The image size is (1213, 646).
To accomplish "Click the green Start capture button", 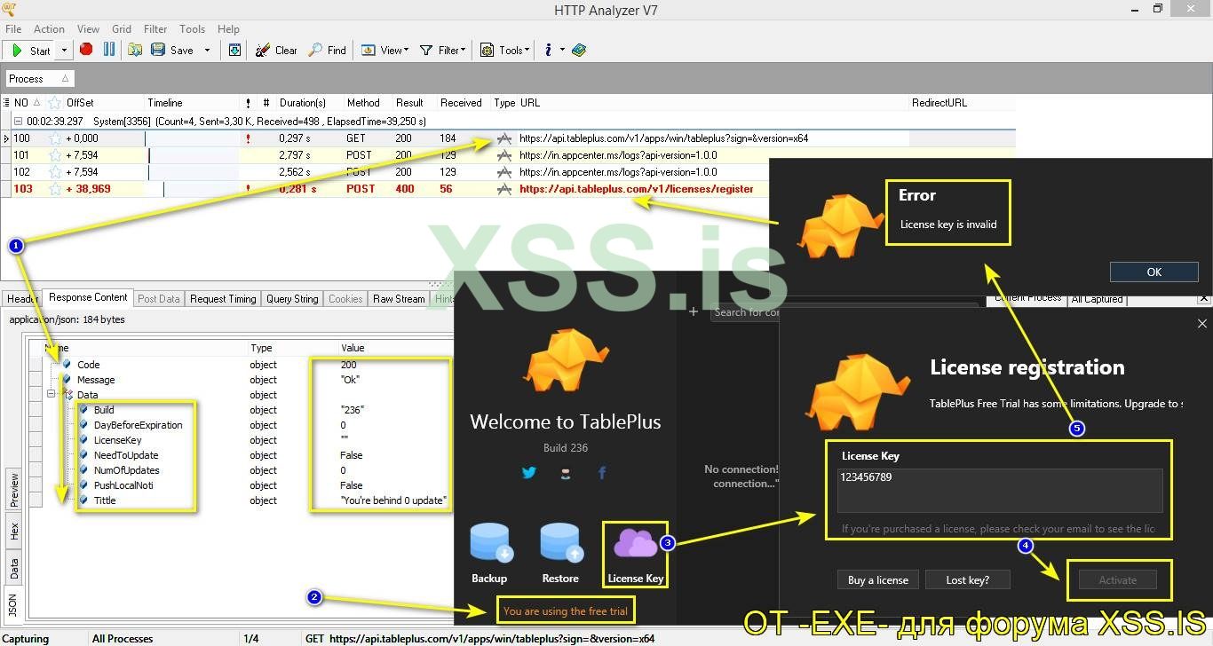I will [31, 51].
